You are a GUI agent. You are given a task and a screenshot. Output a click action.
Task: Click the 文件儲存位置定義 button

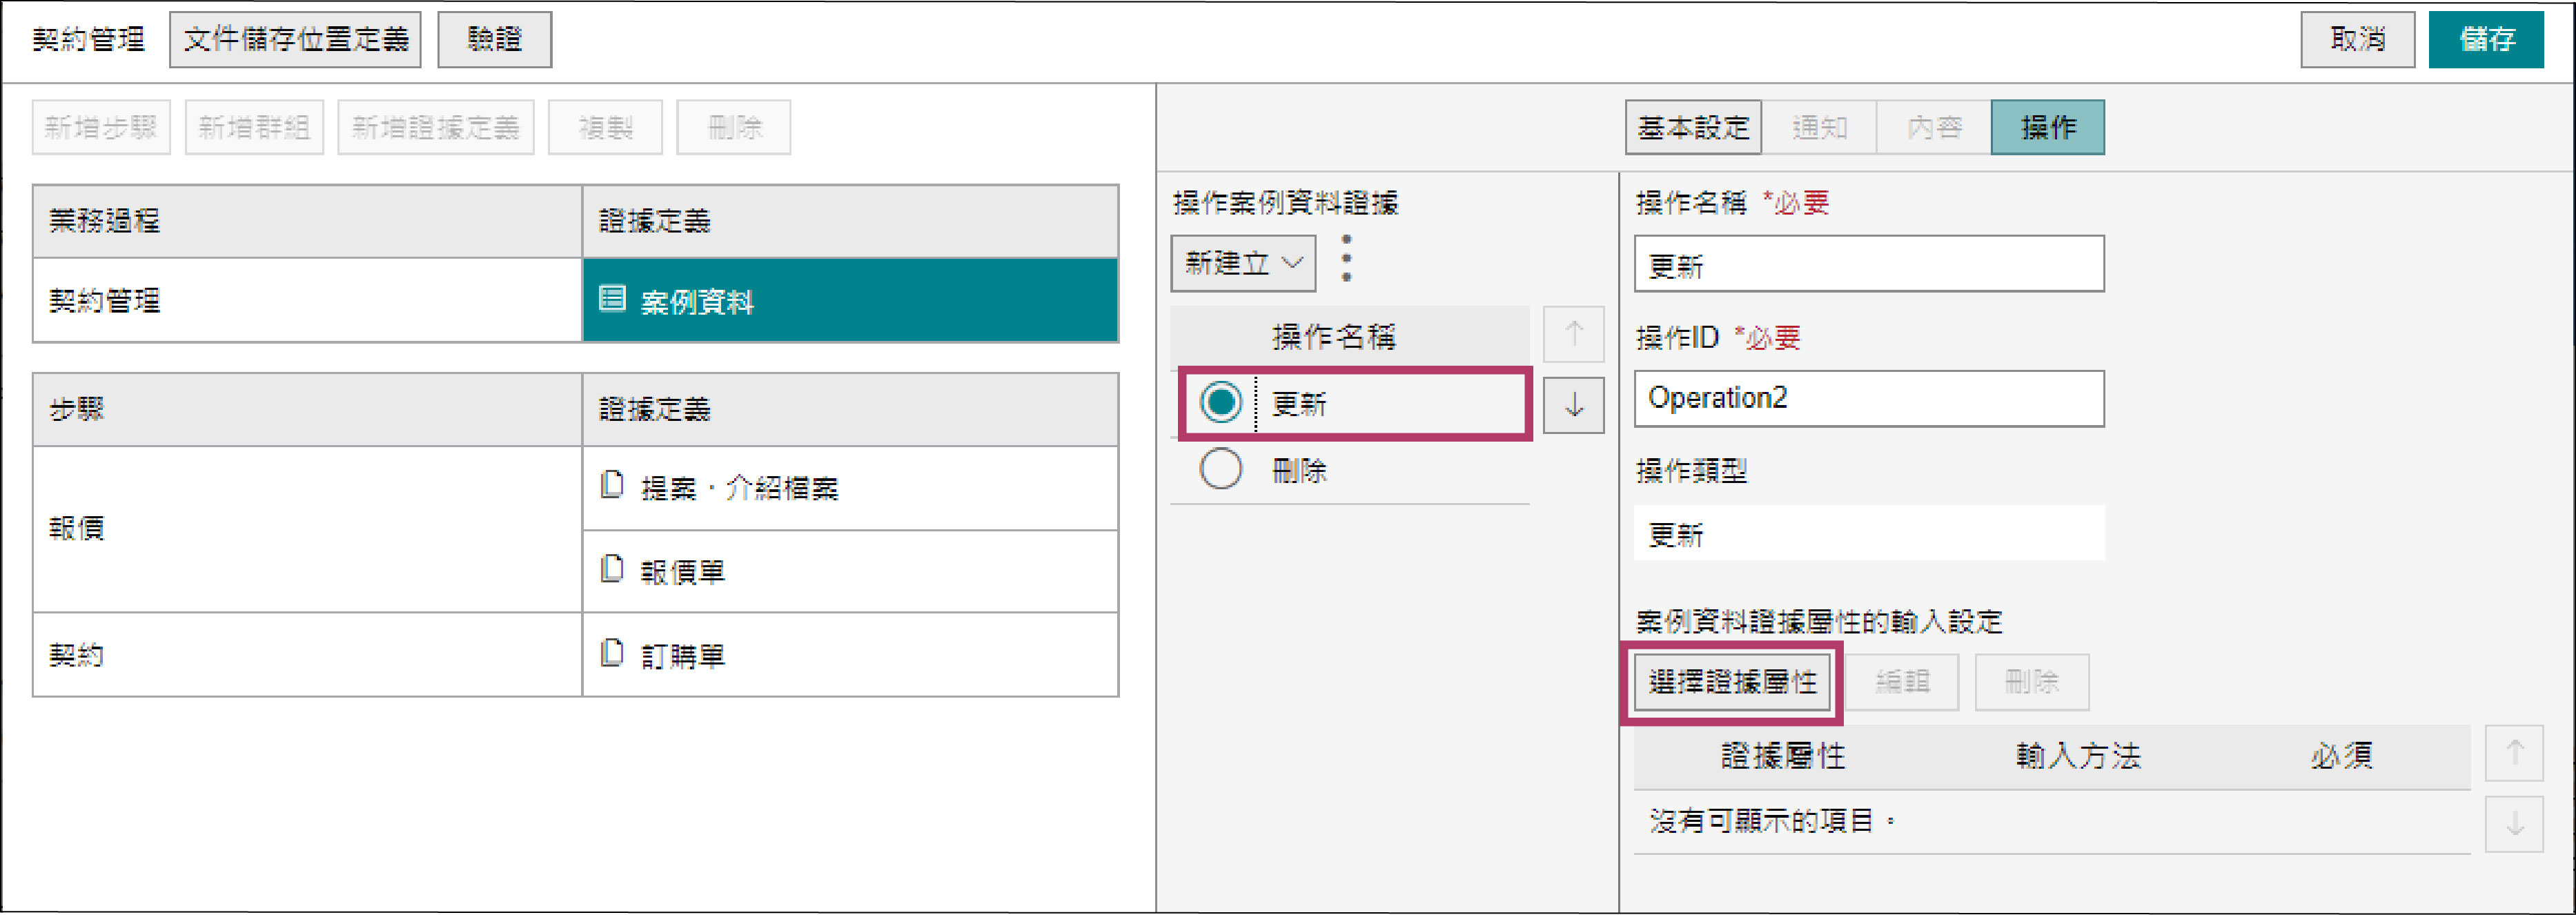point(295,39)
